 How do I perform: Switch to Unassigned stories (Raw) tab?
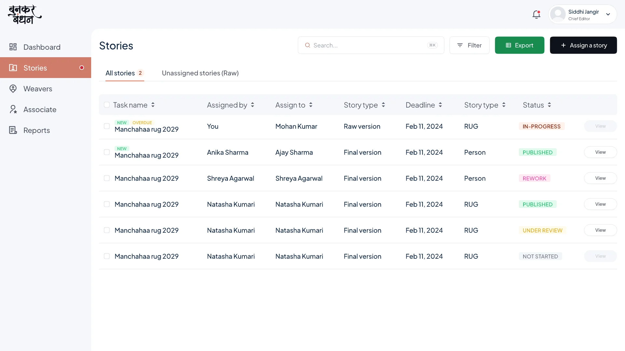[200, 73]
